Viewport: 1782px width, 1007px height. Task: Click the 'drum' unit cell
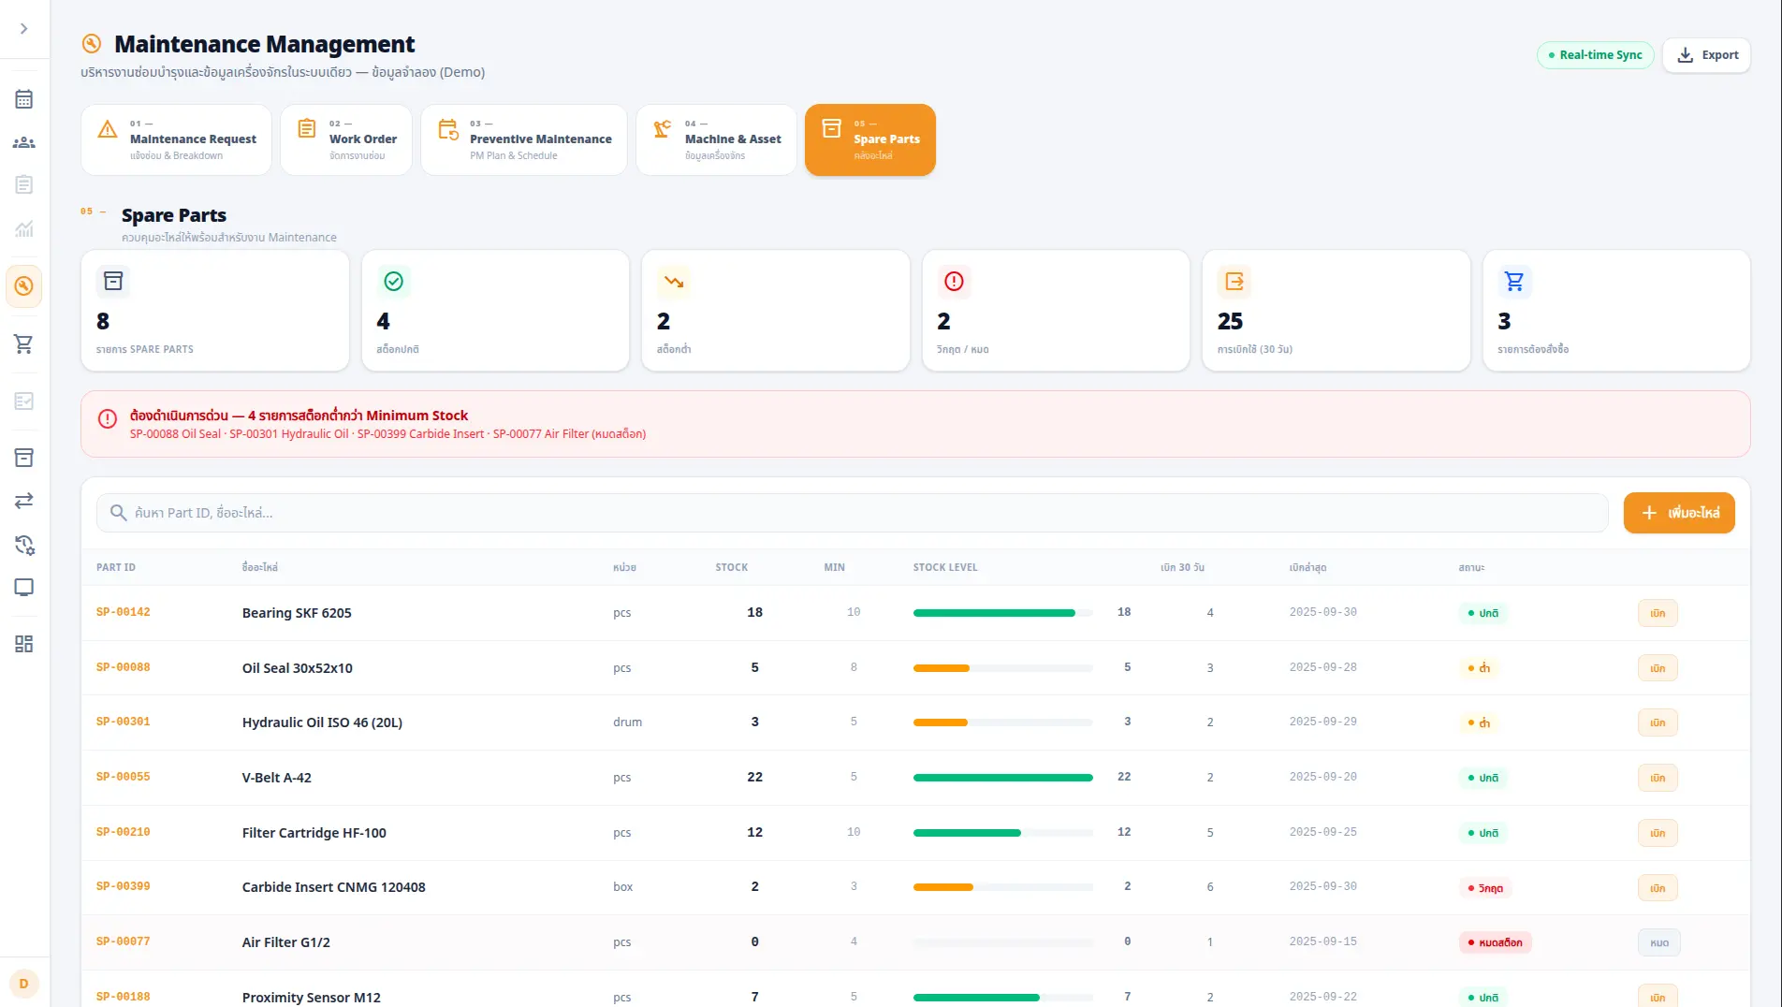[x=627, y=722]
